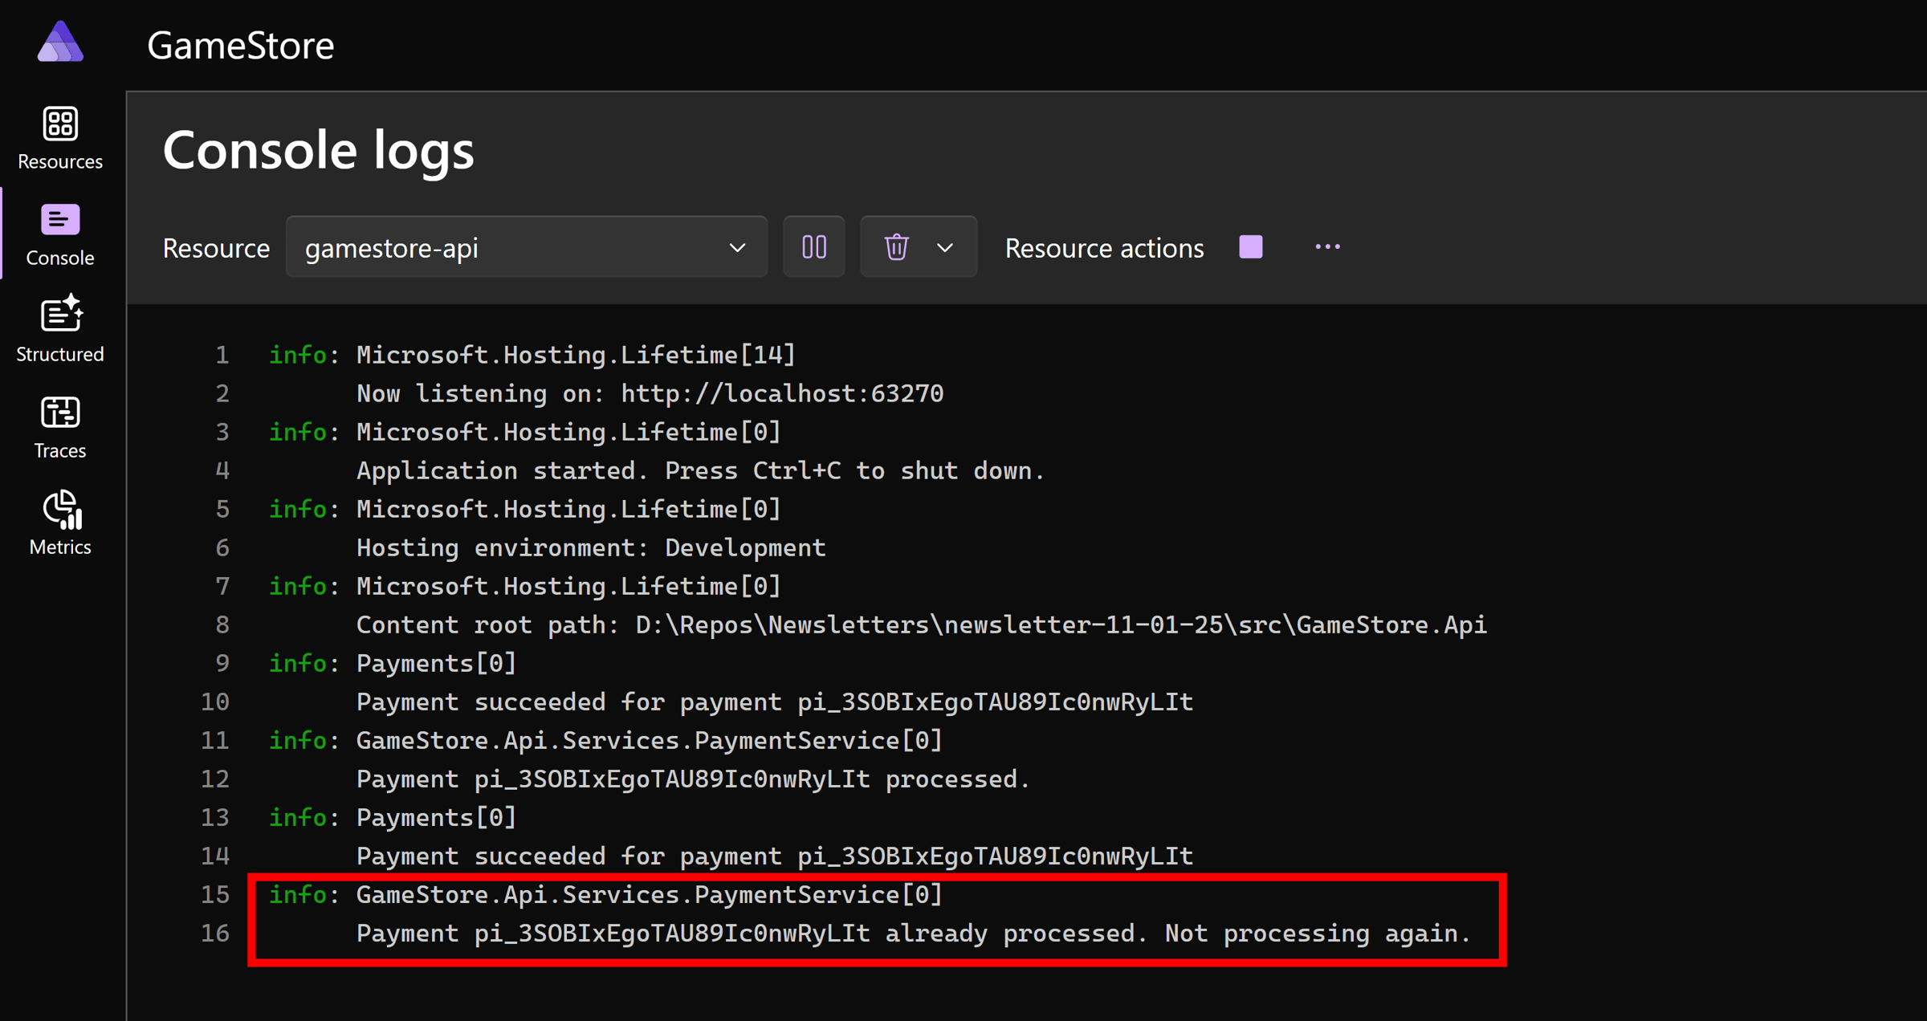This screenshot has height=1021, width=1927.
Task: Open the Resources page icon
Action: [60, 124]
